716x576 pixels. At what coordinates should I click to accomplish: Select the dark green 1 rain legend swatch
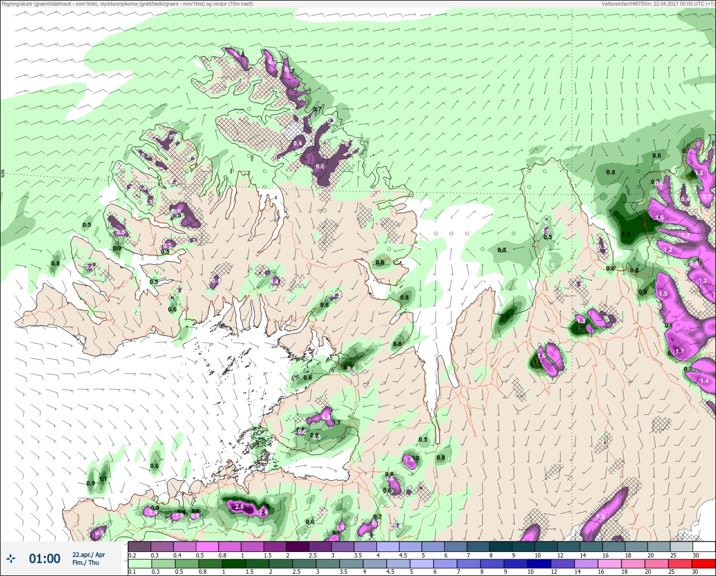pos(234,564)
